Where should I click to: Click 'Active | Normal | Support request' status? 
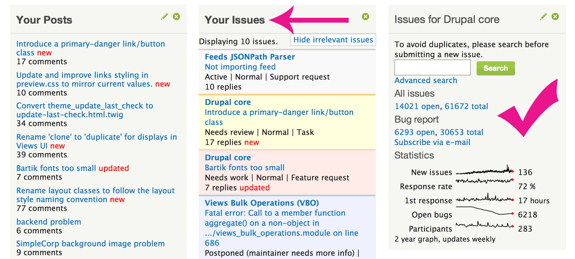267,77
